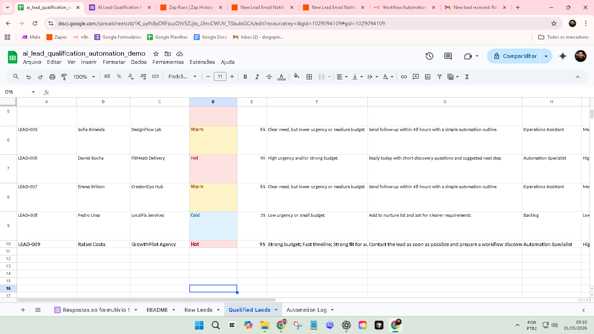Open the version history clock icon
This screenshot has width=594, height=334.
(430, 56)
